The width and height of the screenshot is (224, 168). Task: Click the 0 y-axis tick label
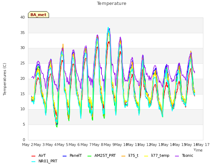24,140
